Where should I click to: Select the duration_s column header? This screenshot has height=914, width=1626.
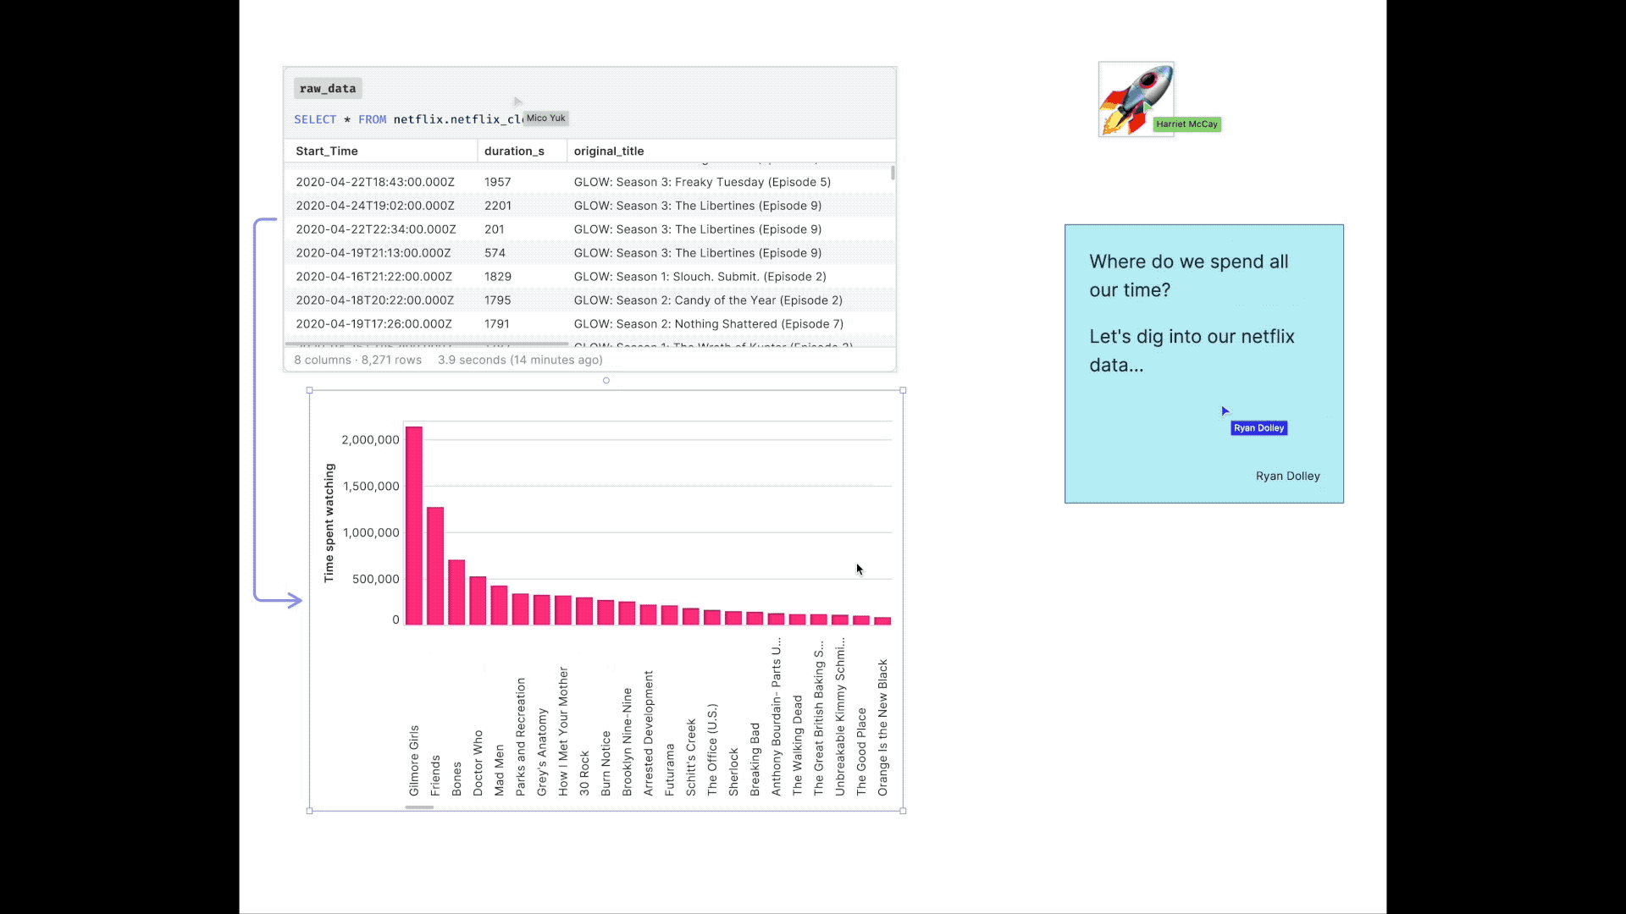513,151
